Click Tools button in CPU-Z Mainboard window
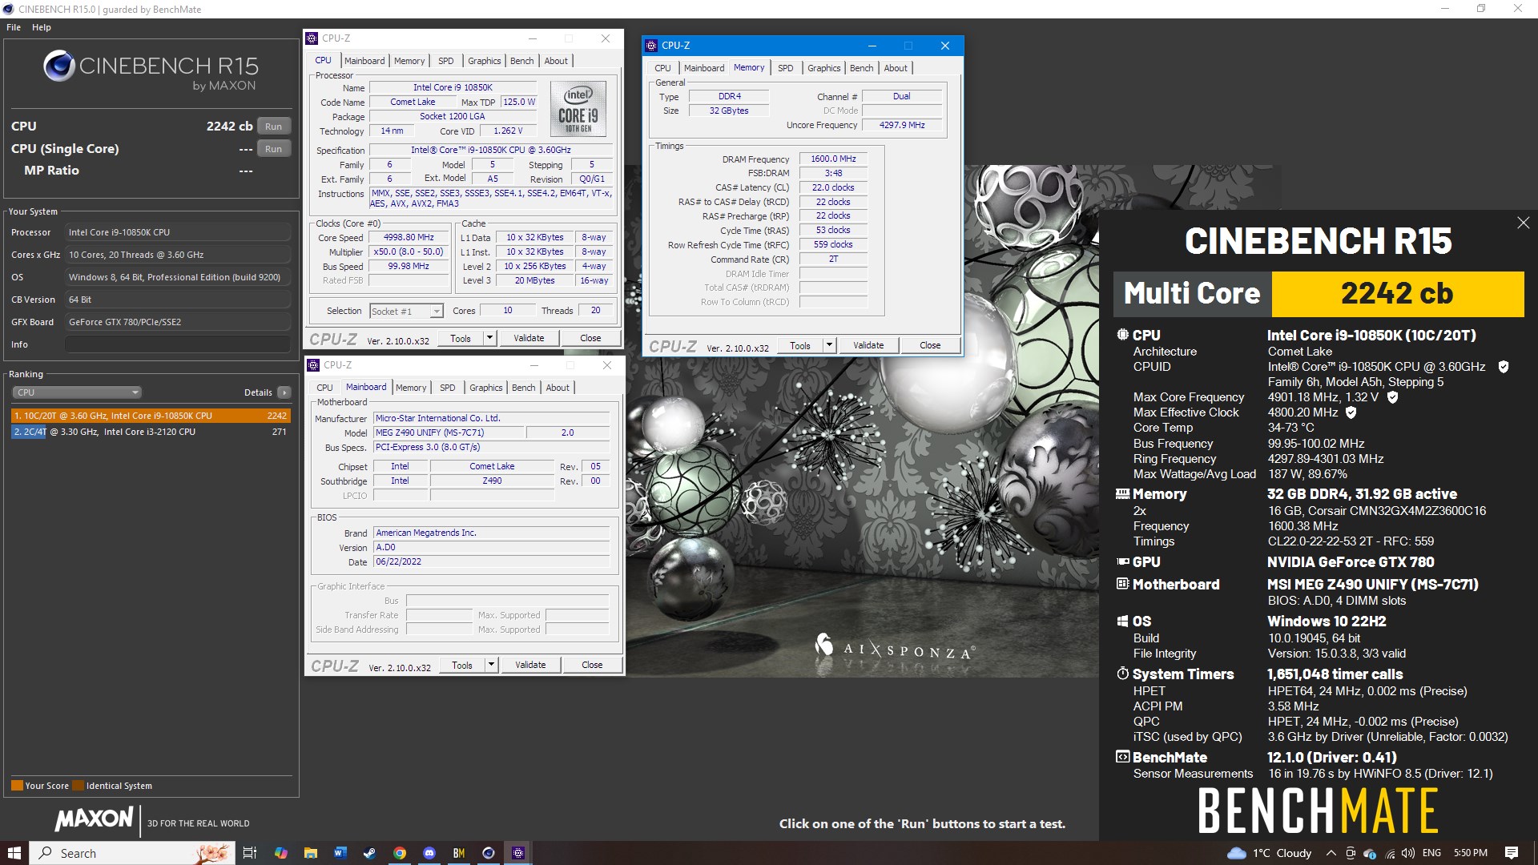Screen dimensions: 1538x865 462,665
